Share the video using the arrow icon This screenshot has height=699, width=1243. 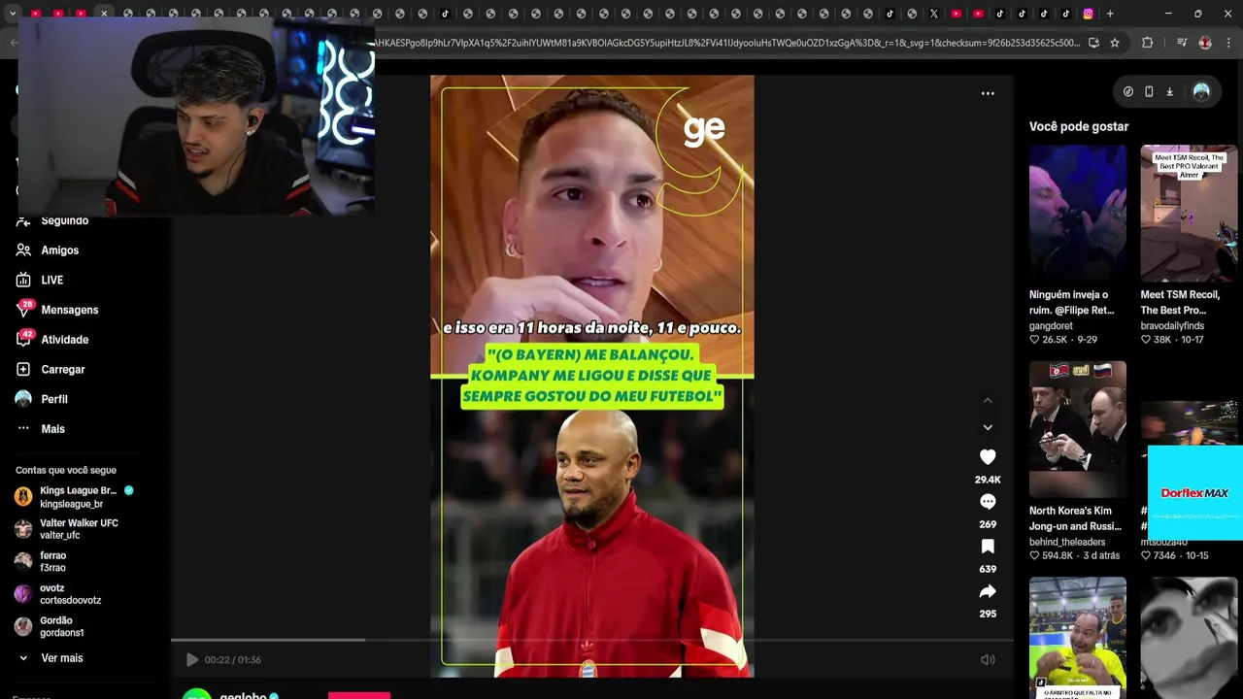988,591
